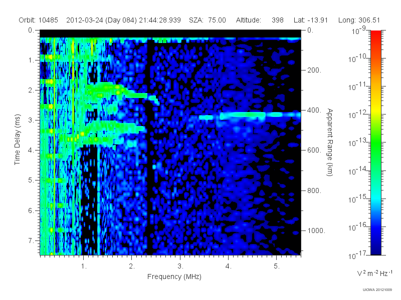
Task: Click frequency tick label 4.
Action: pyautogui.click(x=229, y=266)
